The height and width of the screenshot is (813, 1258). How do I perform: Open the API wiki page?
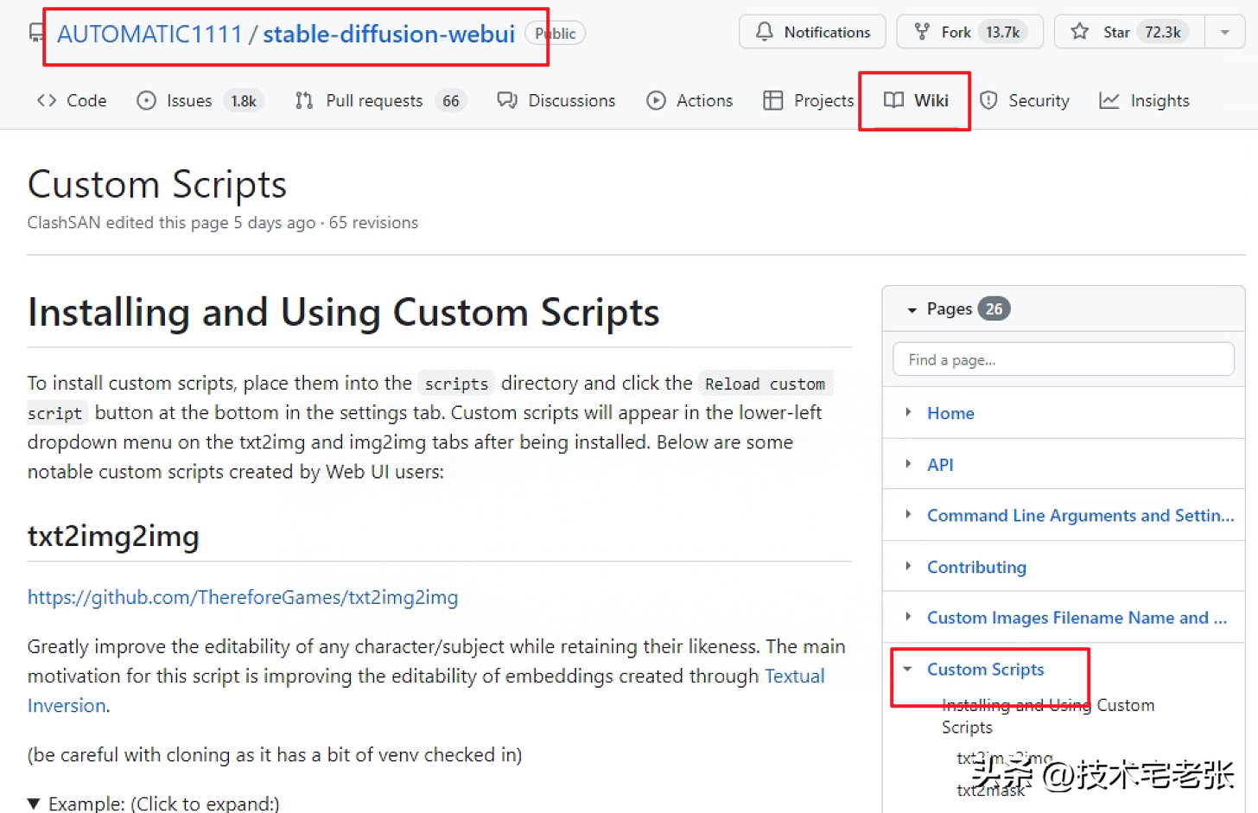(x=940, y=465)
